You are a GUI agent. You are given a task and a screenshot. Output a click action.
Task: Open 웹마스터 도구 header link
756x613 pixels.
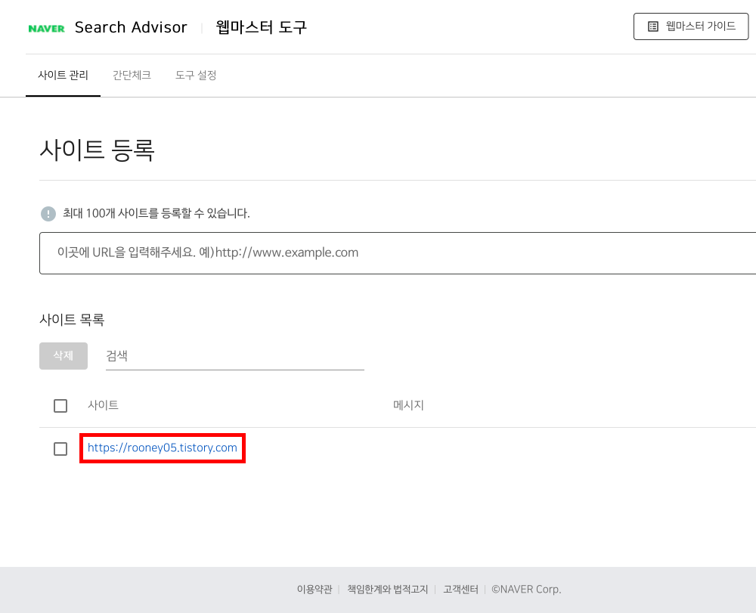261,27
